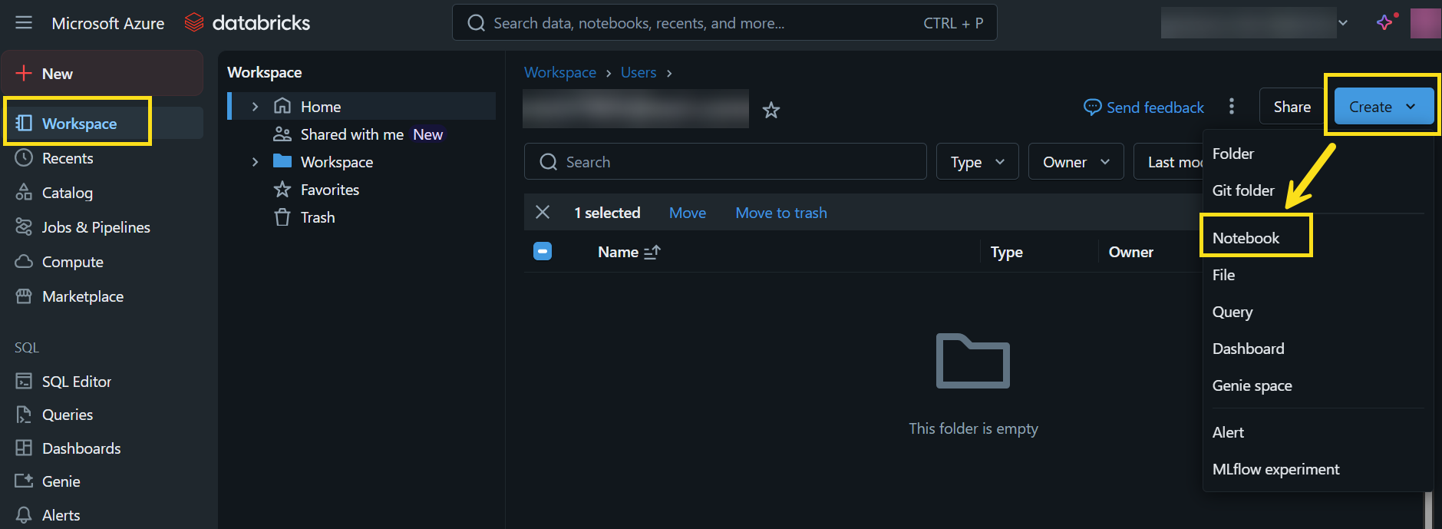Expand the Home tree node
The image size is (1442, 529).
pyautogui.click(x=256, y=107)
